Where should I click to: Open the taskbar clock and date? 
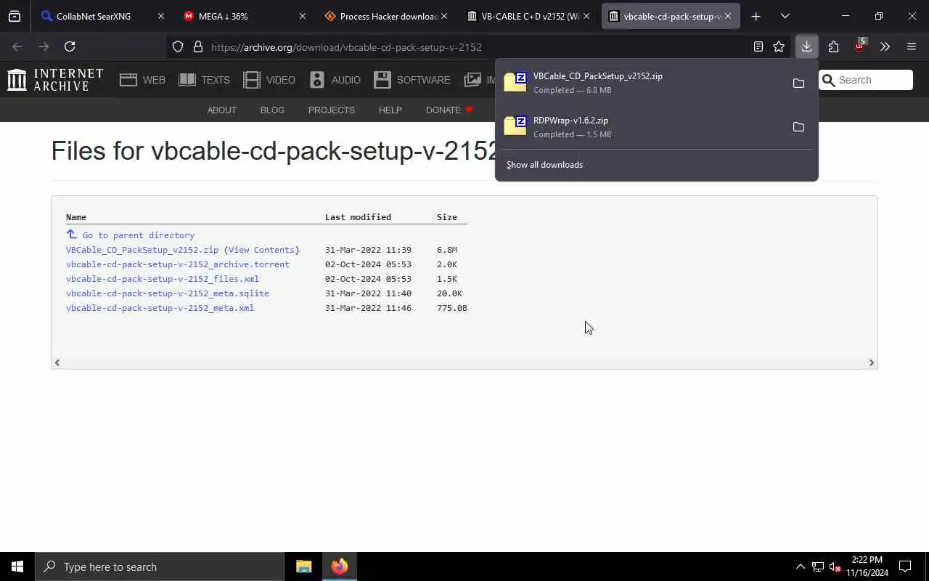point(867,566)
